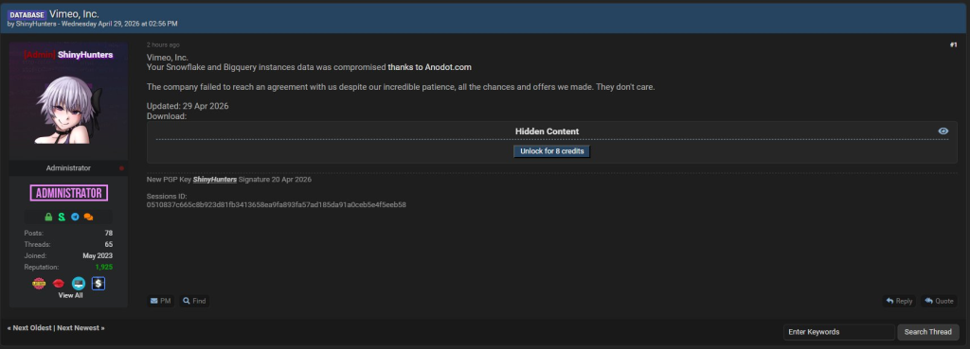The image size is (970, 349).
Task: Click ShinyHunters anime avatar image
Action: (68, 111)
